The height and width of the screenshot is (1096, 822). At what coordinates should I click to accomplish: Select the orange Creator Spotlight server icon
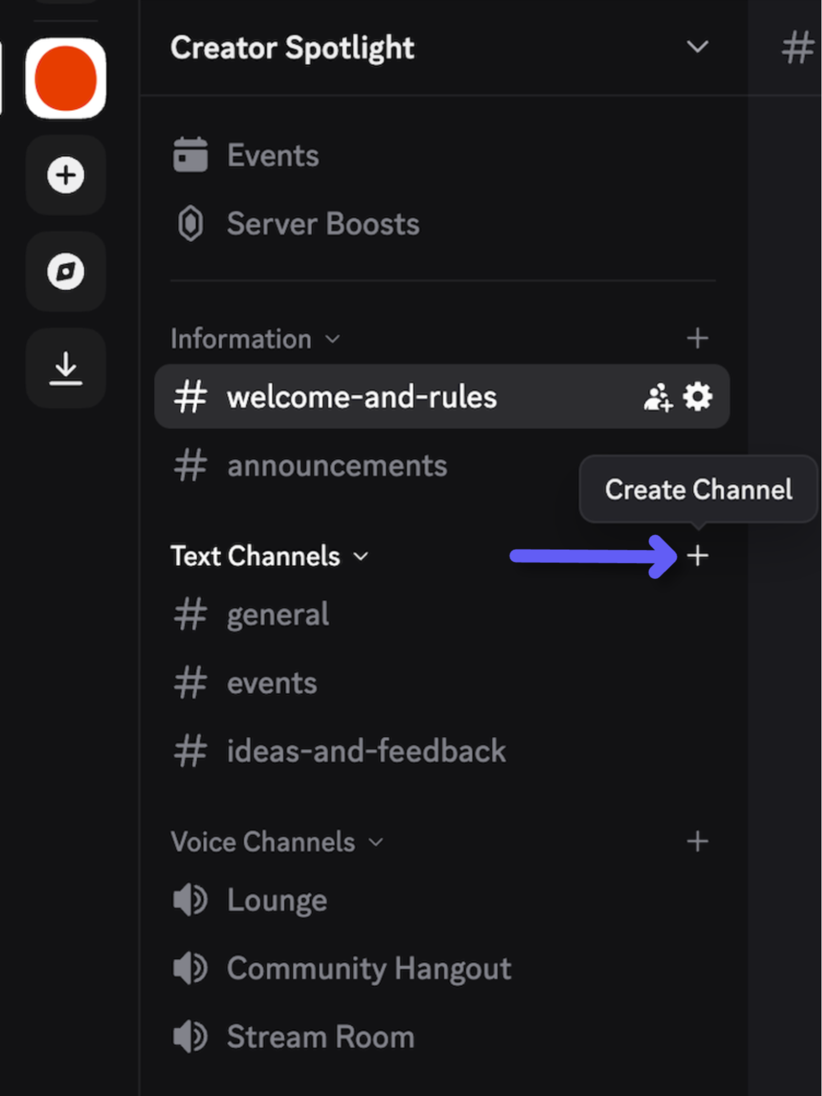click(66, 78)
